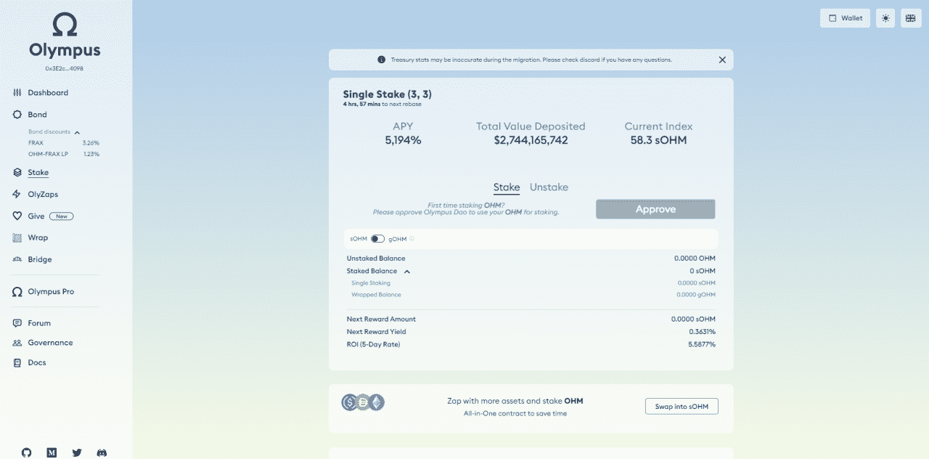Click the Olympus omega logo
929x459 pixels.
pos(65,25)
